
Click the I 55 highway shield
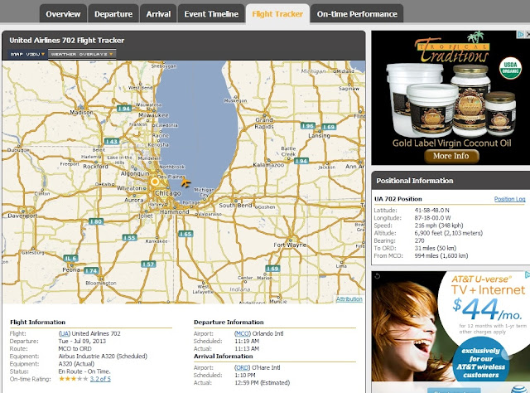[129, 238]
